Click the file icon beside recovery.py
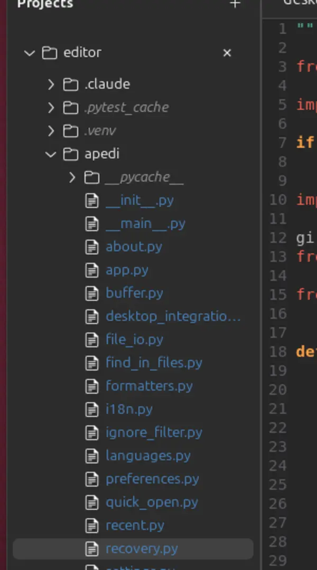Viewport: 317px width, 570px height. [x=92, y=549]
